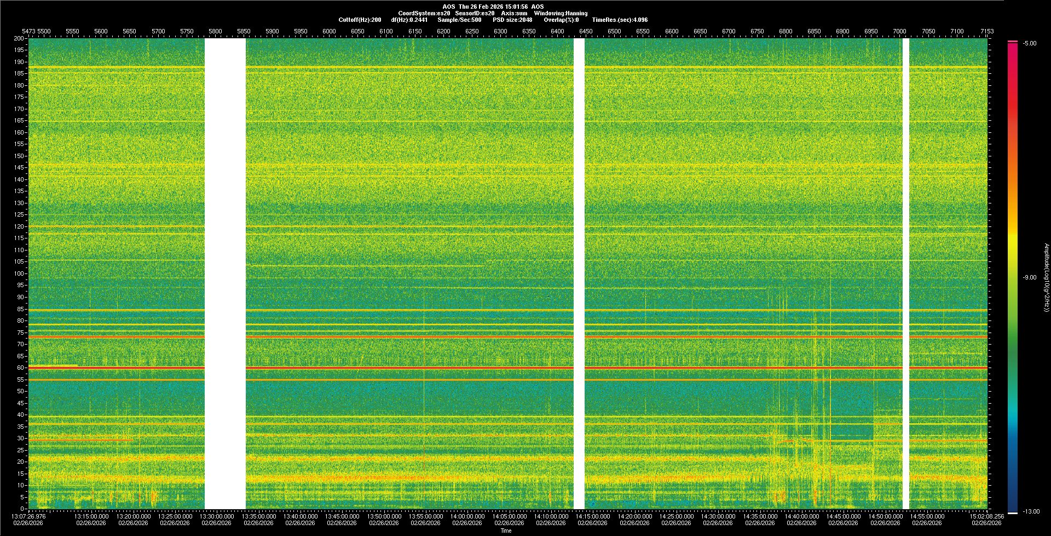Click the 200 Hz frequency axis label
The width and height of the screenshot is (1051, 536).
pos(19,38)
